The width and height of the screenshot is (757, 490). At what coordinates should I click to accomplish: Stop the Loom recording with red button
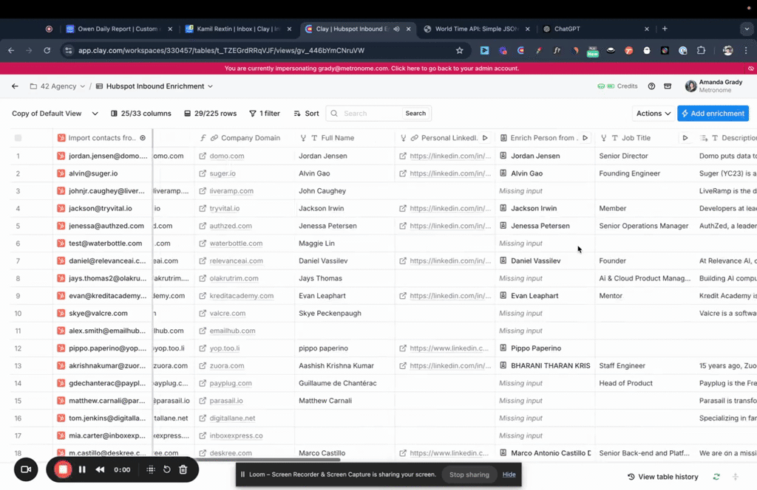pos(63,469)
